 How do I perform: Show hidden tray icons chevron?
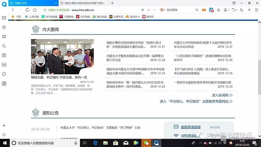click(x=201, y=143)
